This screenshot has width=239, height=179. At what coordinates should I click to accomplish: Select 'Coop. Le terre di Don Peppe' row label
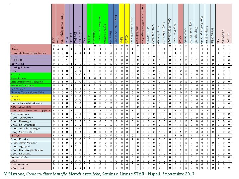tap(31, 110)
